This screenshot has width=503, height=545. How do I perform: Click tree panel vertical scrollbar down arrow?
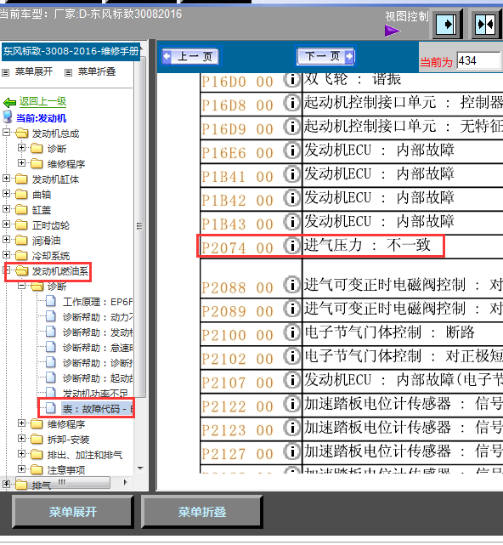click(141, 468)
